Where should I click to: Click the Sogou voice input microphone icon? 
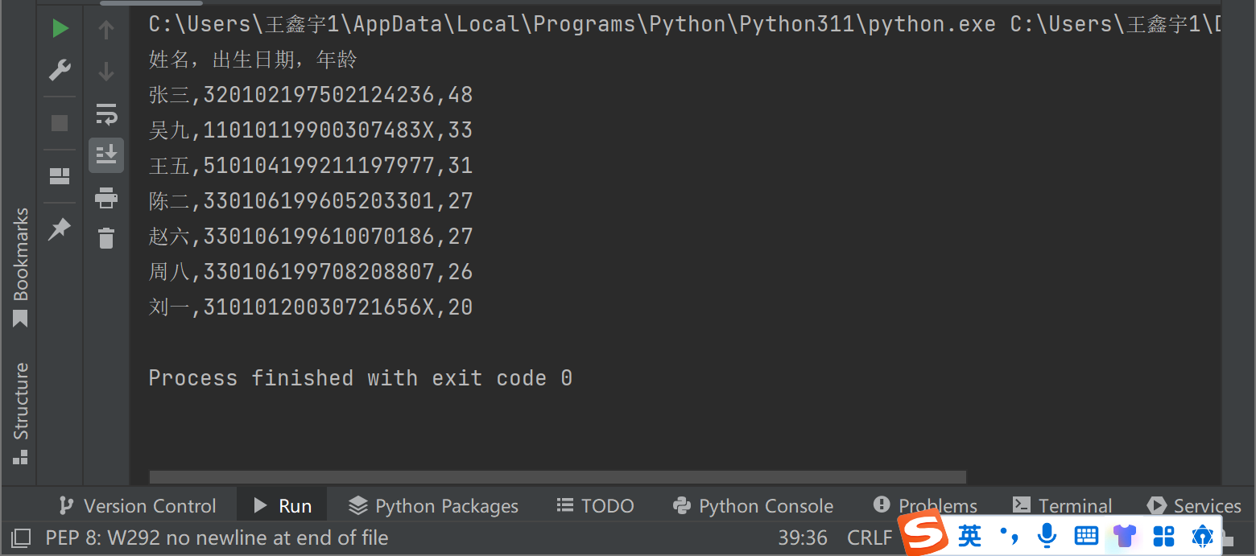tap(1047, 535)
